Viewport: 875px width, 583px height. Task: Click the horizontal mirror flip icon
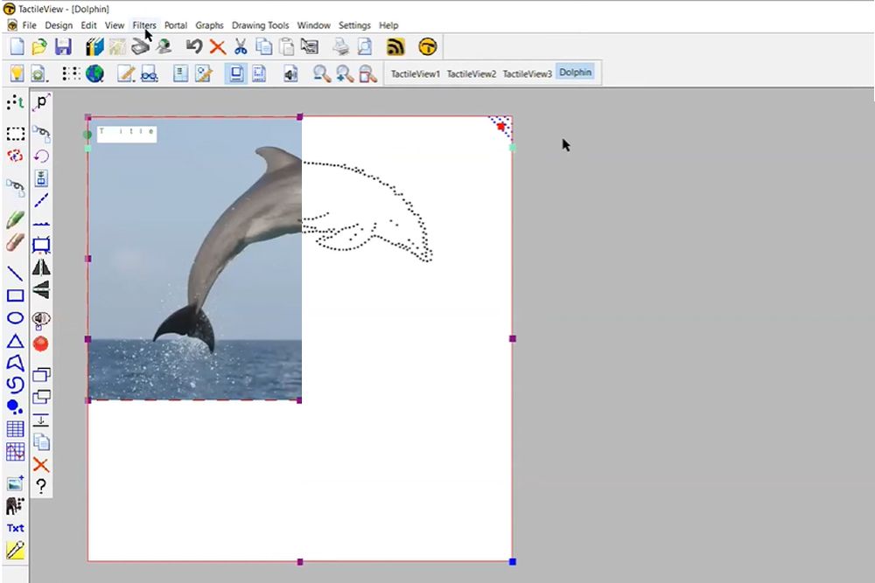click(41, 267)
